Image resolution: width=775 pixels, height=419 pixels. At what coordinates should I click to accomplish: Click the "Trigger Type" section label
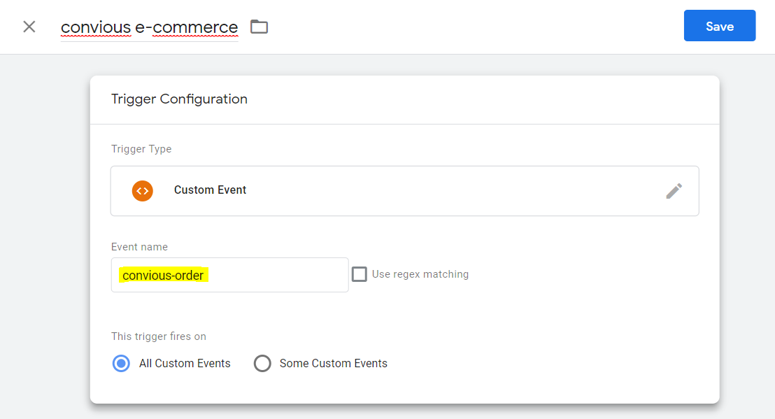141,149
